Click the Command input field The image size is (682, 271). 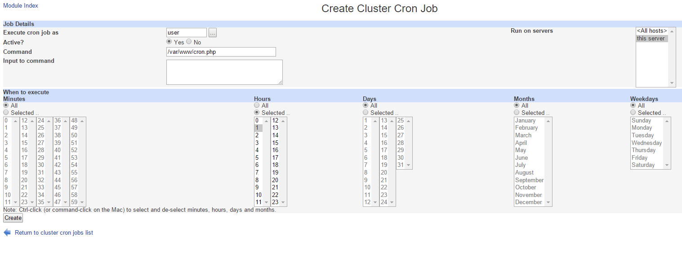pos(221,52)
